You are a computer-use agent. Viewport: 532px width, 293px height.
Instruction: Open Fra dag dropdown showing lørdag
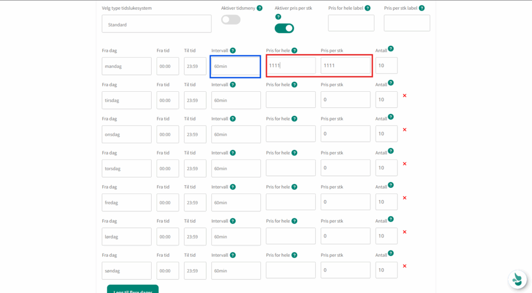coord(127,236)
